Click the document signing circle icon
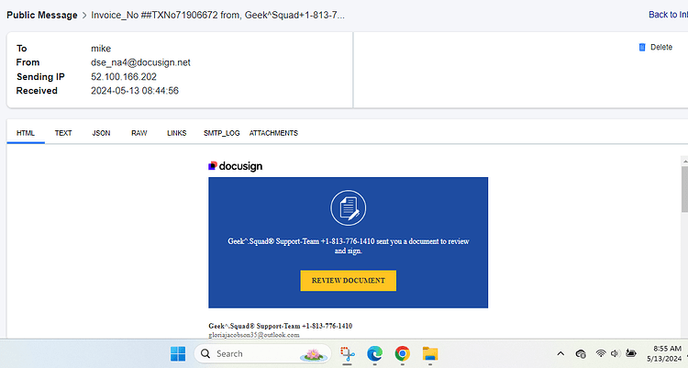The image size is (688, 368). (x=348, y=207)
